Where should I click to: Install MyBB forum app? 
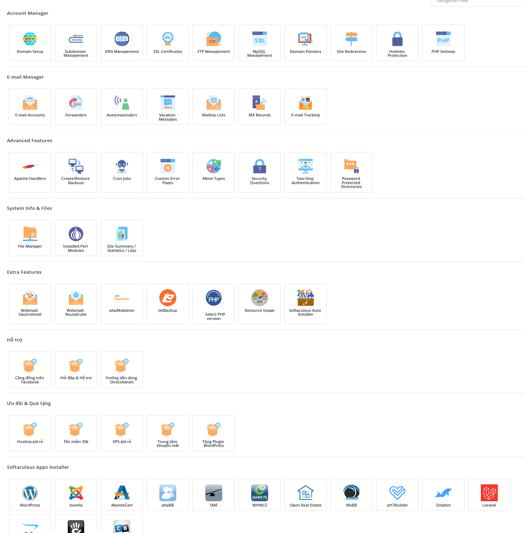pyautogui.click(x=352, y=495)
